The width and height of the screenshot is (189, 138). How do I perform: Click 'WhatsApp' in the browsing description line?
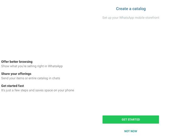[x=55, y=66]
